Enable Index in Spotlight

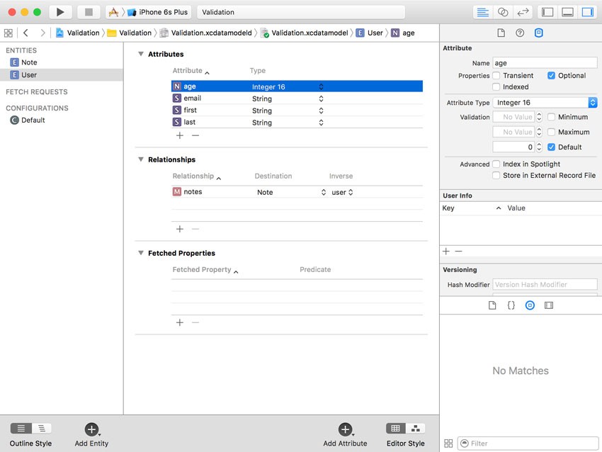[496, 164]
